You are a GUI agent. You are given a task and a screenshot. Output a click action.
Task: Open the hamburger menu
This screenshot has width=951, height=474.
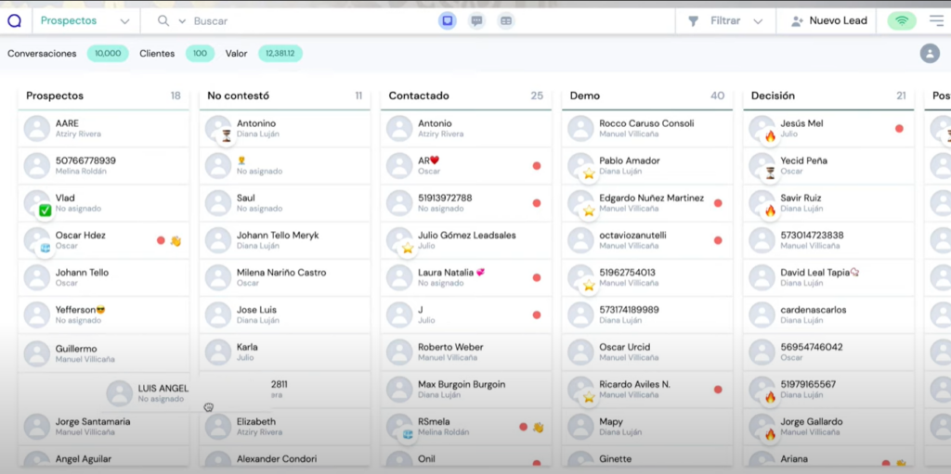[936, 20]
